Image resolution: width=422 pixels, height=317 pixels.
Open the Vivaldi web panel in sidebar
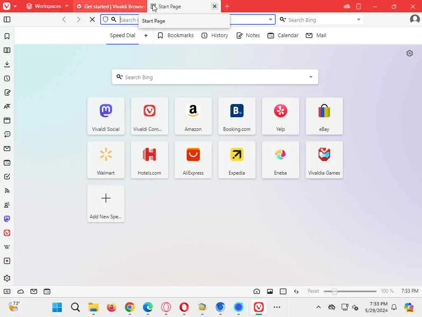(x=7, y=233)
